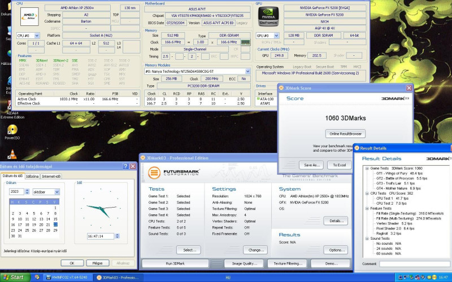Screen dimensions: 452x282
Task: Switch to the Időzóna tab
Action: [32, 176]
